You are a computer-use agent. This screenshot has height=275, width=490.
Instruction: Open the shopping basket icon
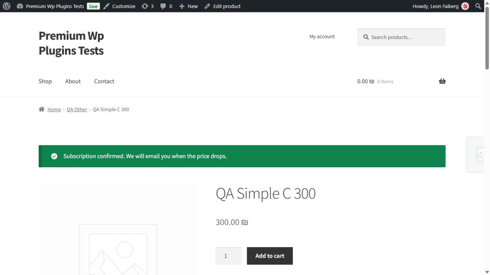click(442, 81)
